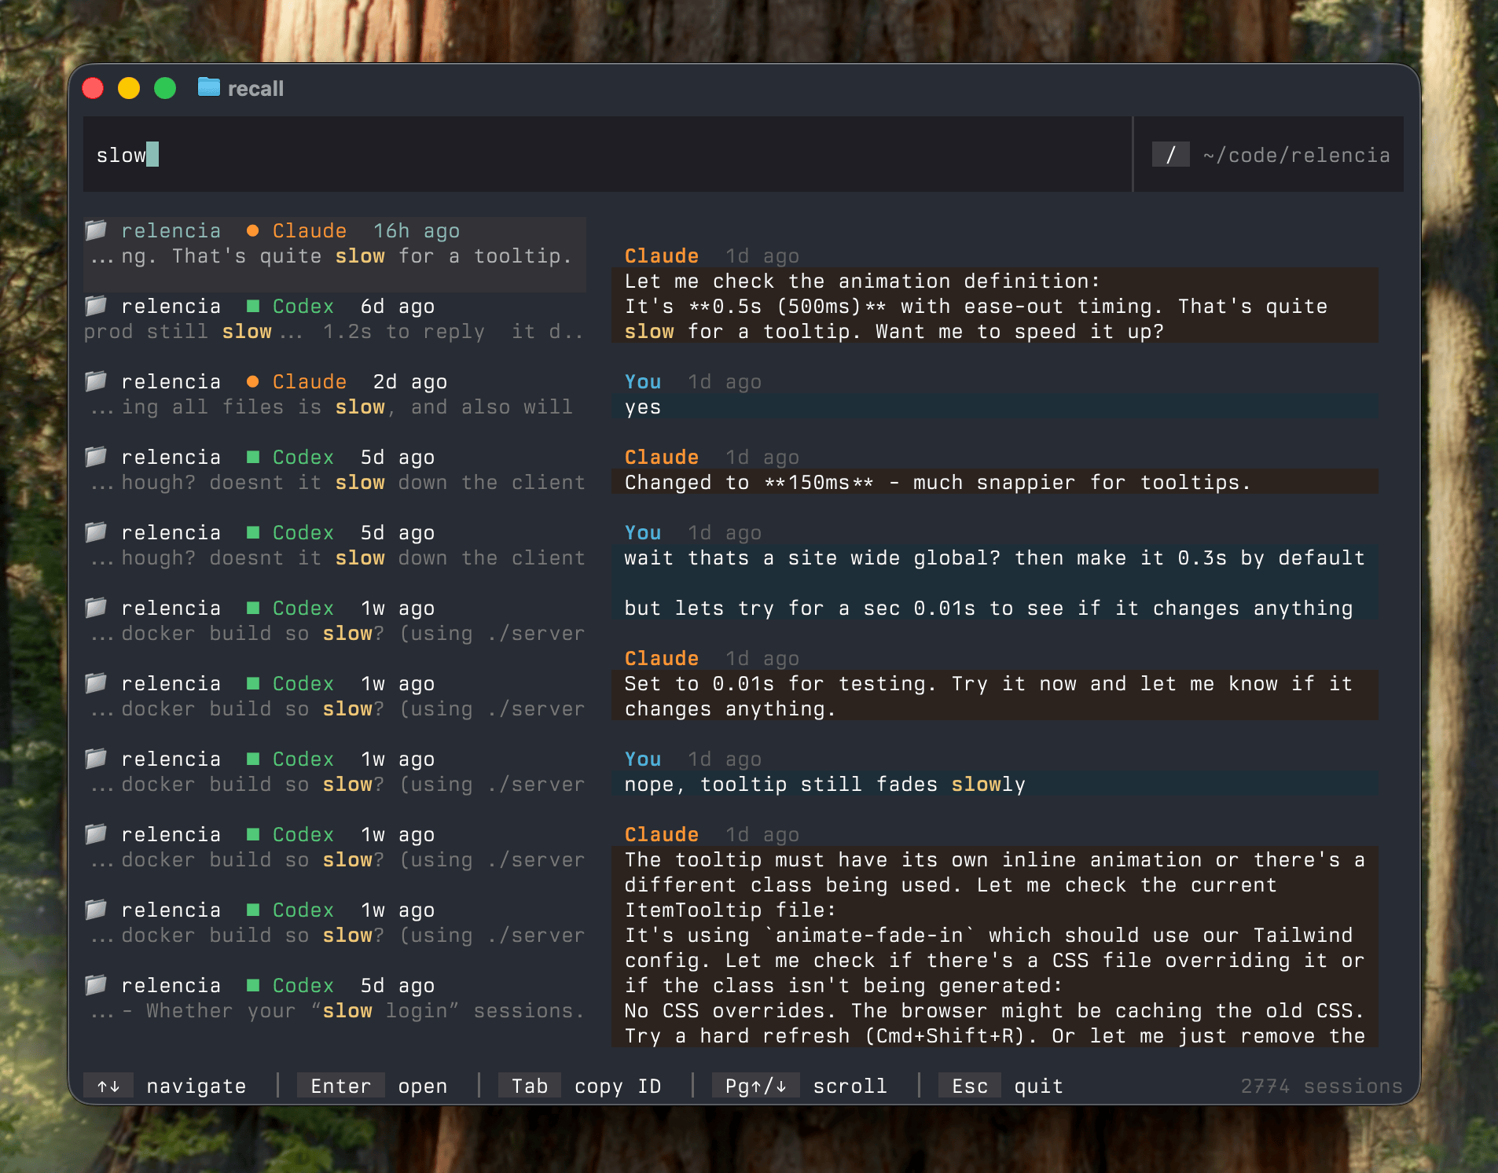Click the slash search-mode indicator
This screenshot has width=1498, height=1173.
(1173, 154)
